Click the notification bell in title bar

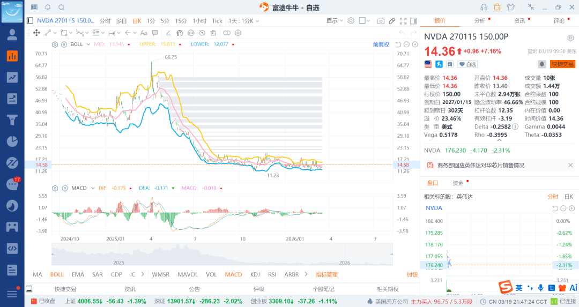pos(48,8)
